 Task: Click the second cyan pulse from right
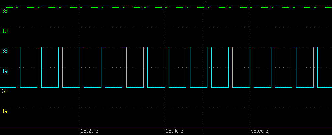coord(294,47)
